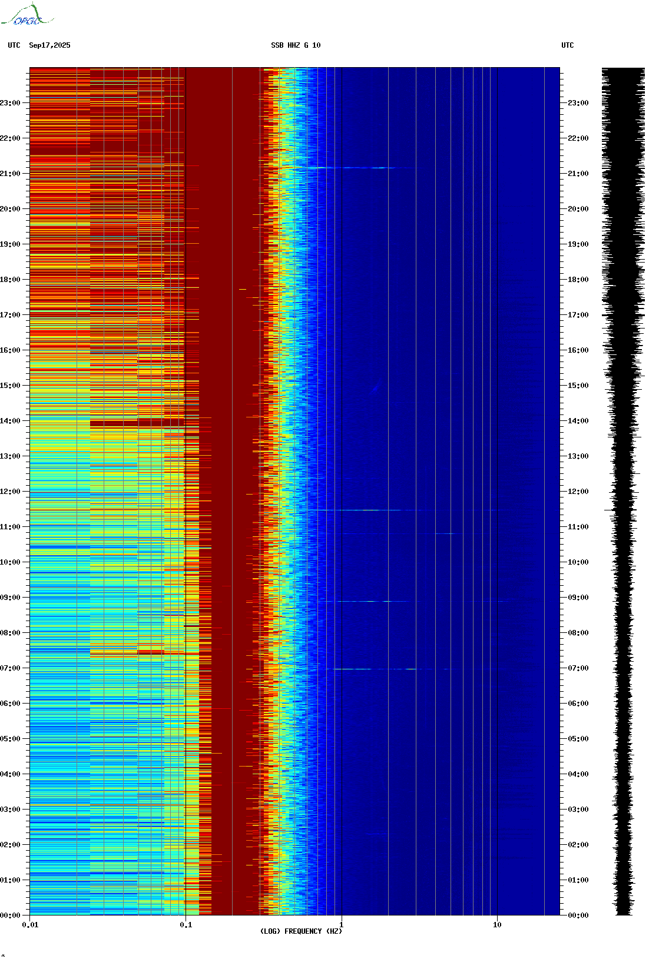
Task: Select the 23:00 label on the left time axis
Action: pos(10,103)
